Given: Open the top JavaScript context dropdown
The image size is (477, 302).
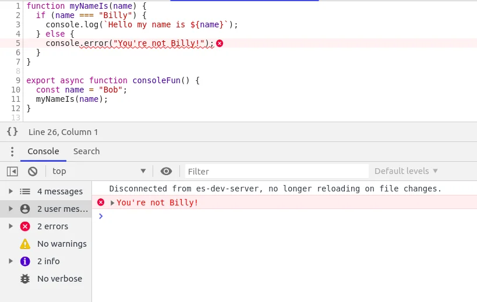Looking at the screenshot, I should pyautogui.click(x=98, y=171).
